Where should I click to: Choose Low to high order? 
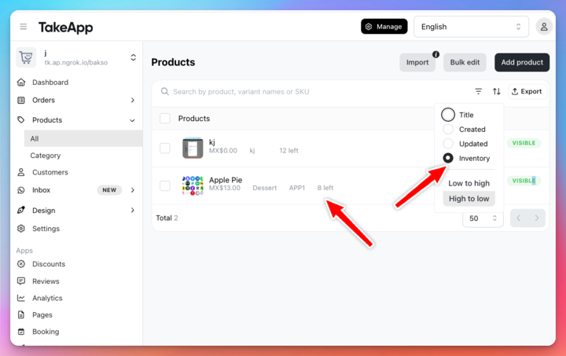[469, 183]
